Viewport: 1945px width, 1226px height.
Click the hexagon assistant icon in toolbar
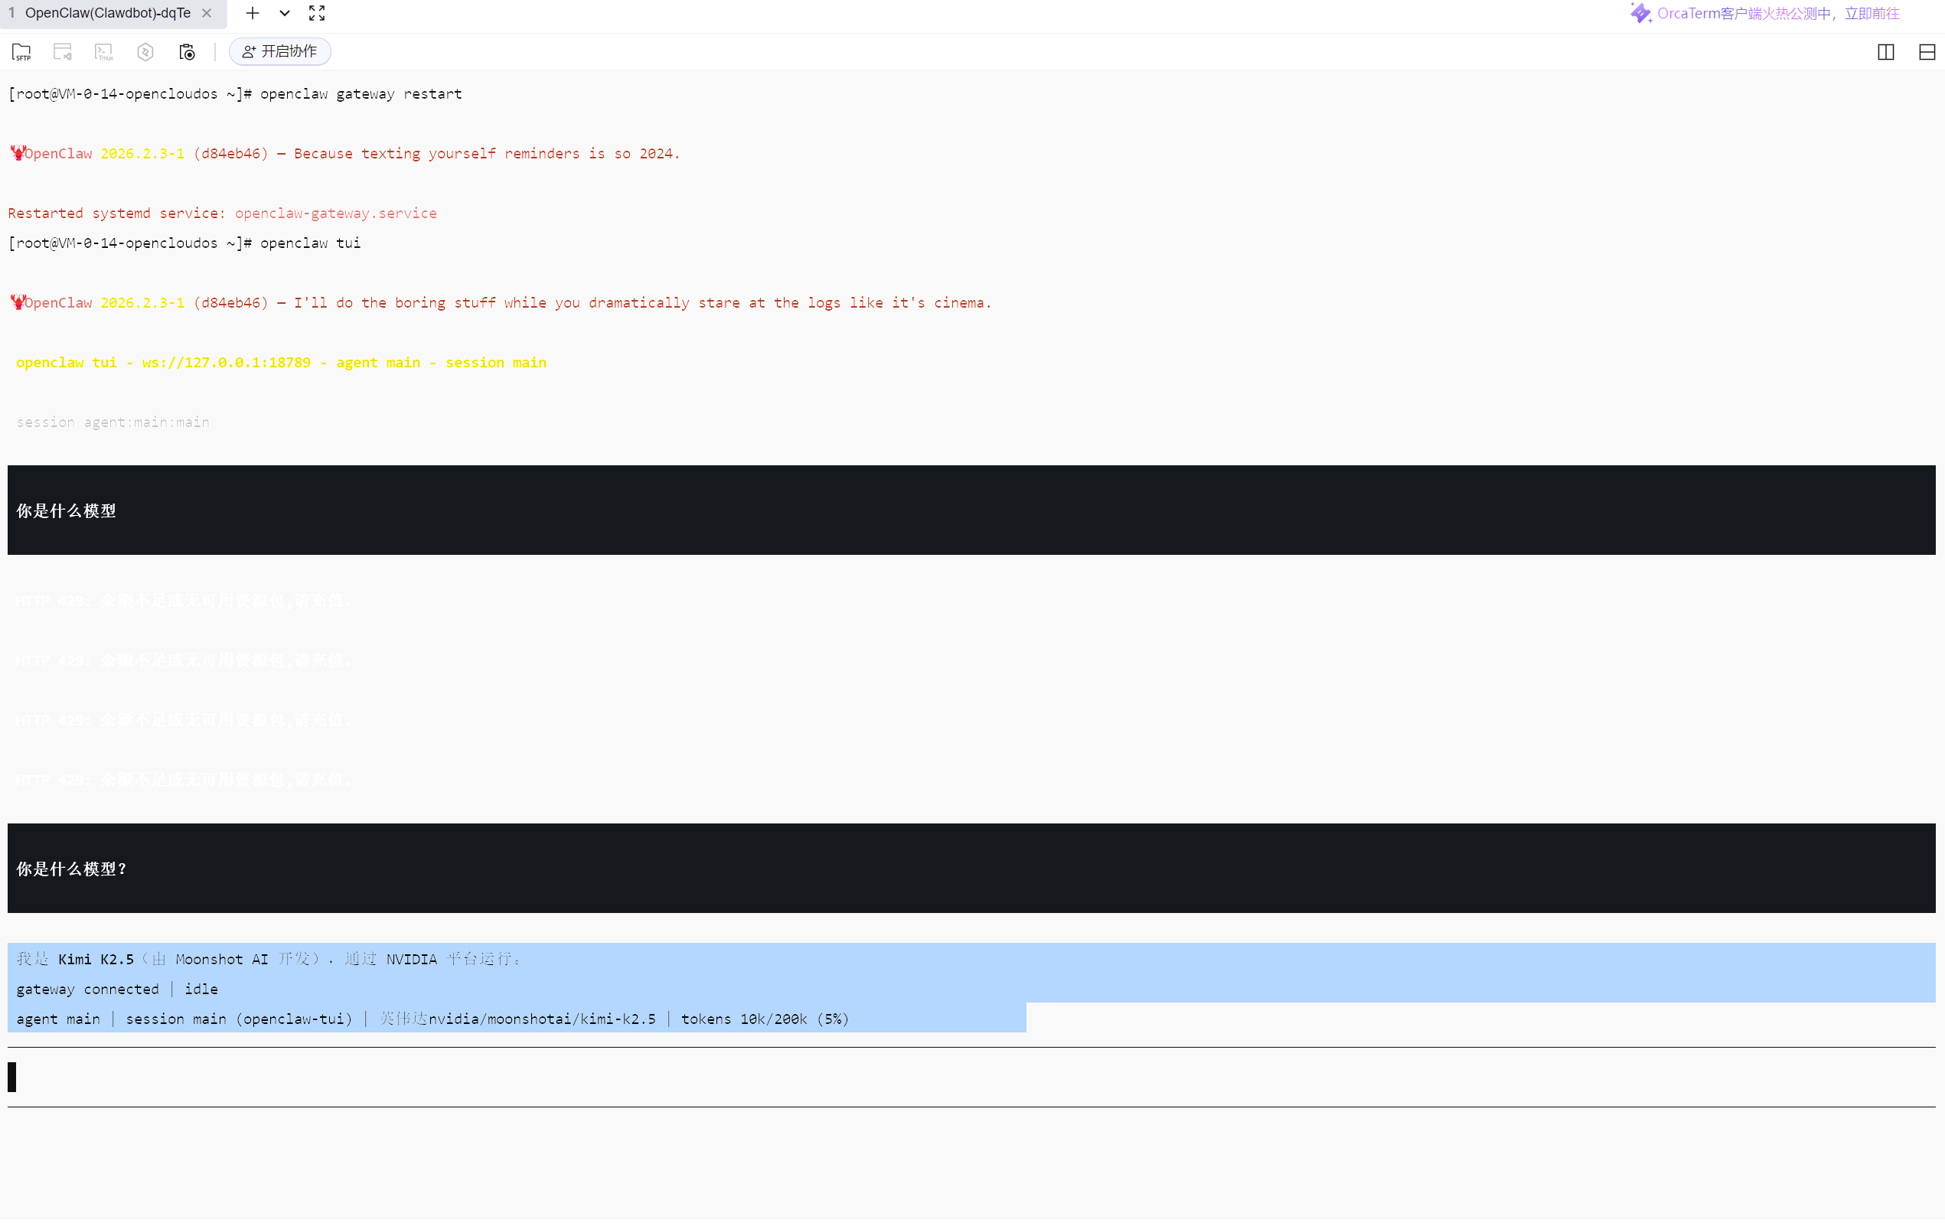[145, 52]
